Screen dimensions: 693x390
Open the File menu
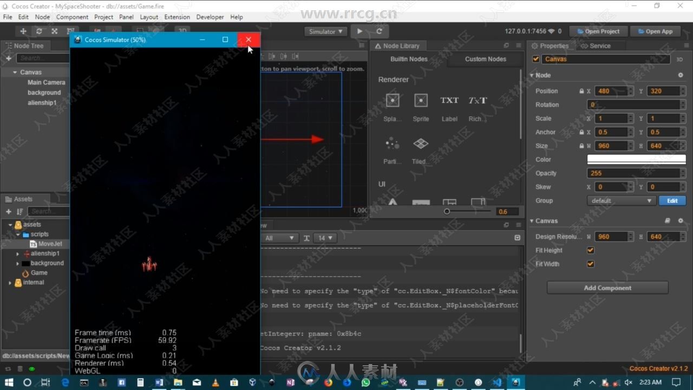pyautogui.click(x=8, y=17)
